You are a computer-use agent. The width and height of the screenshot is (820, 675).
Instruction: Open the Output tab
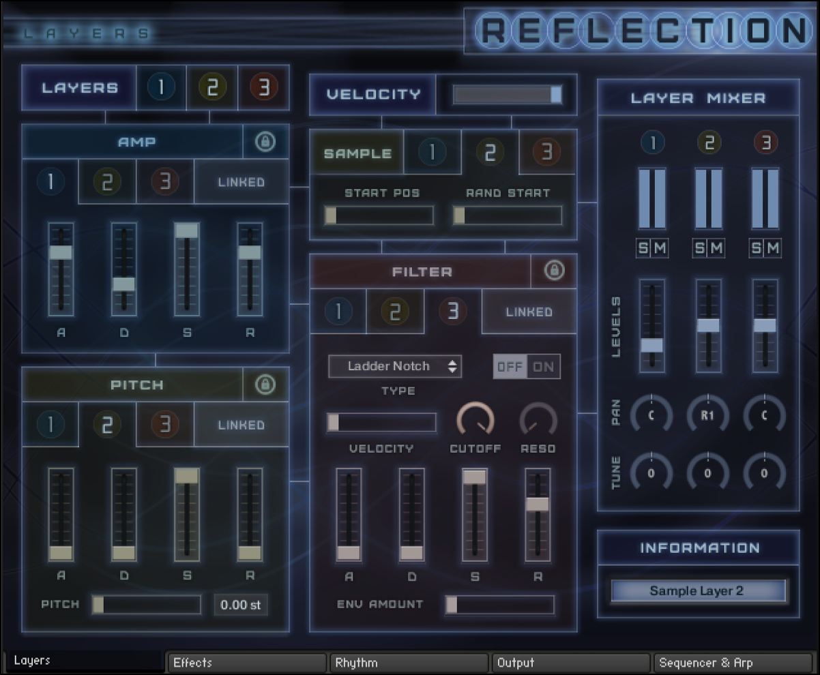pos(571,663)
